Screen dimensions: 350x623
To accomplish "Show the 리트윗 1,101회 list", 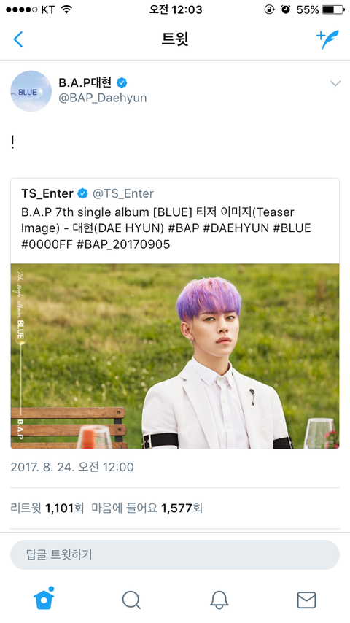I will pos(47,508).
